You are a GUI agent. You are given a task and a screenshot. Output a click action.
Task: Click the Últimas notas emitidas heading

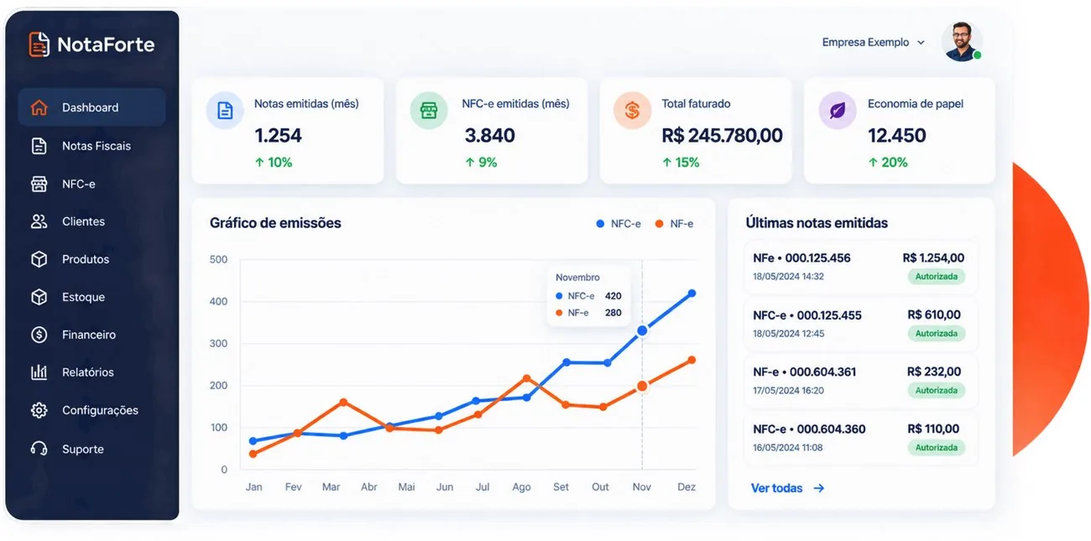pyautogui.click(x=817, y=223)
